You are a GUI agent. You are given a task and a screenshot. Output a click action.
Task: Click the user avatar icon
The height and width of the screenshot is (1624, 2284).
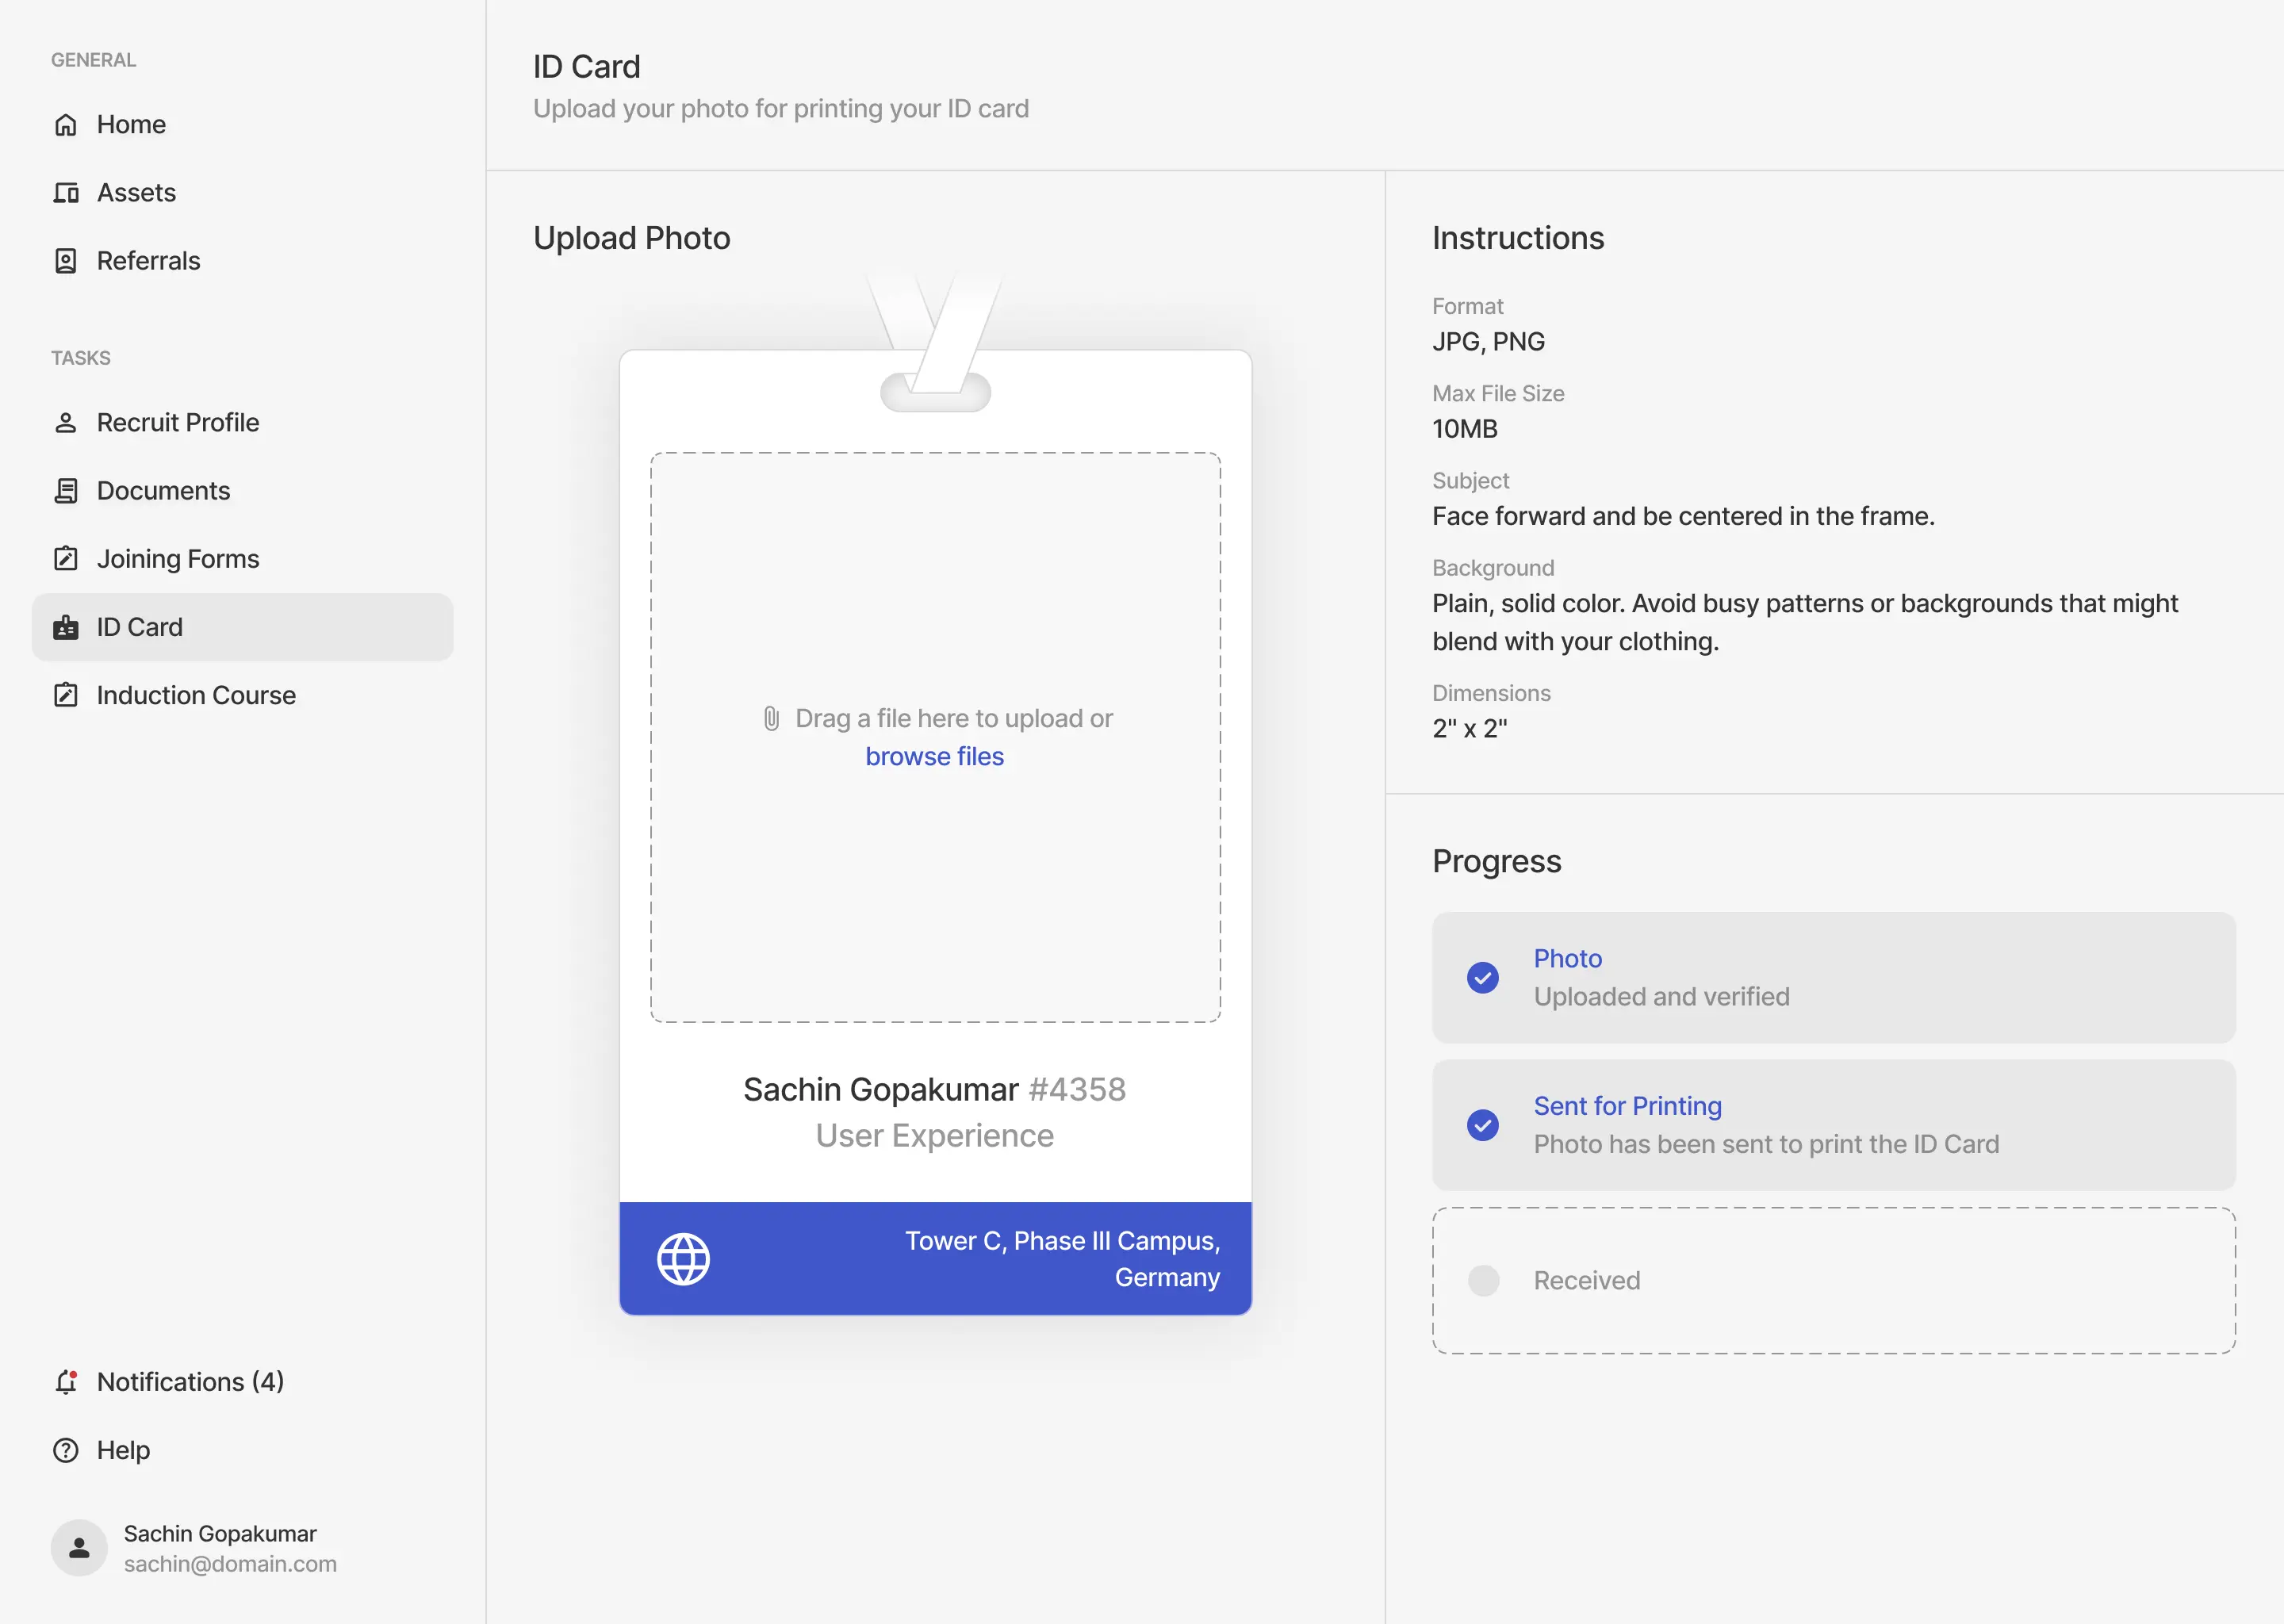pos(79,1548)
